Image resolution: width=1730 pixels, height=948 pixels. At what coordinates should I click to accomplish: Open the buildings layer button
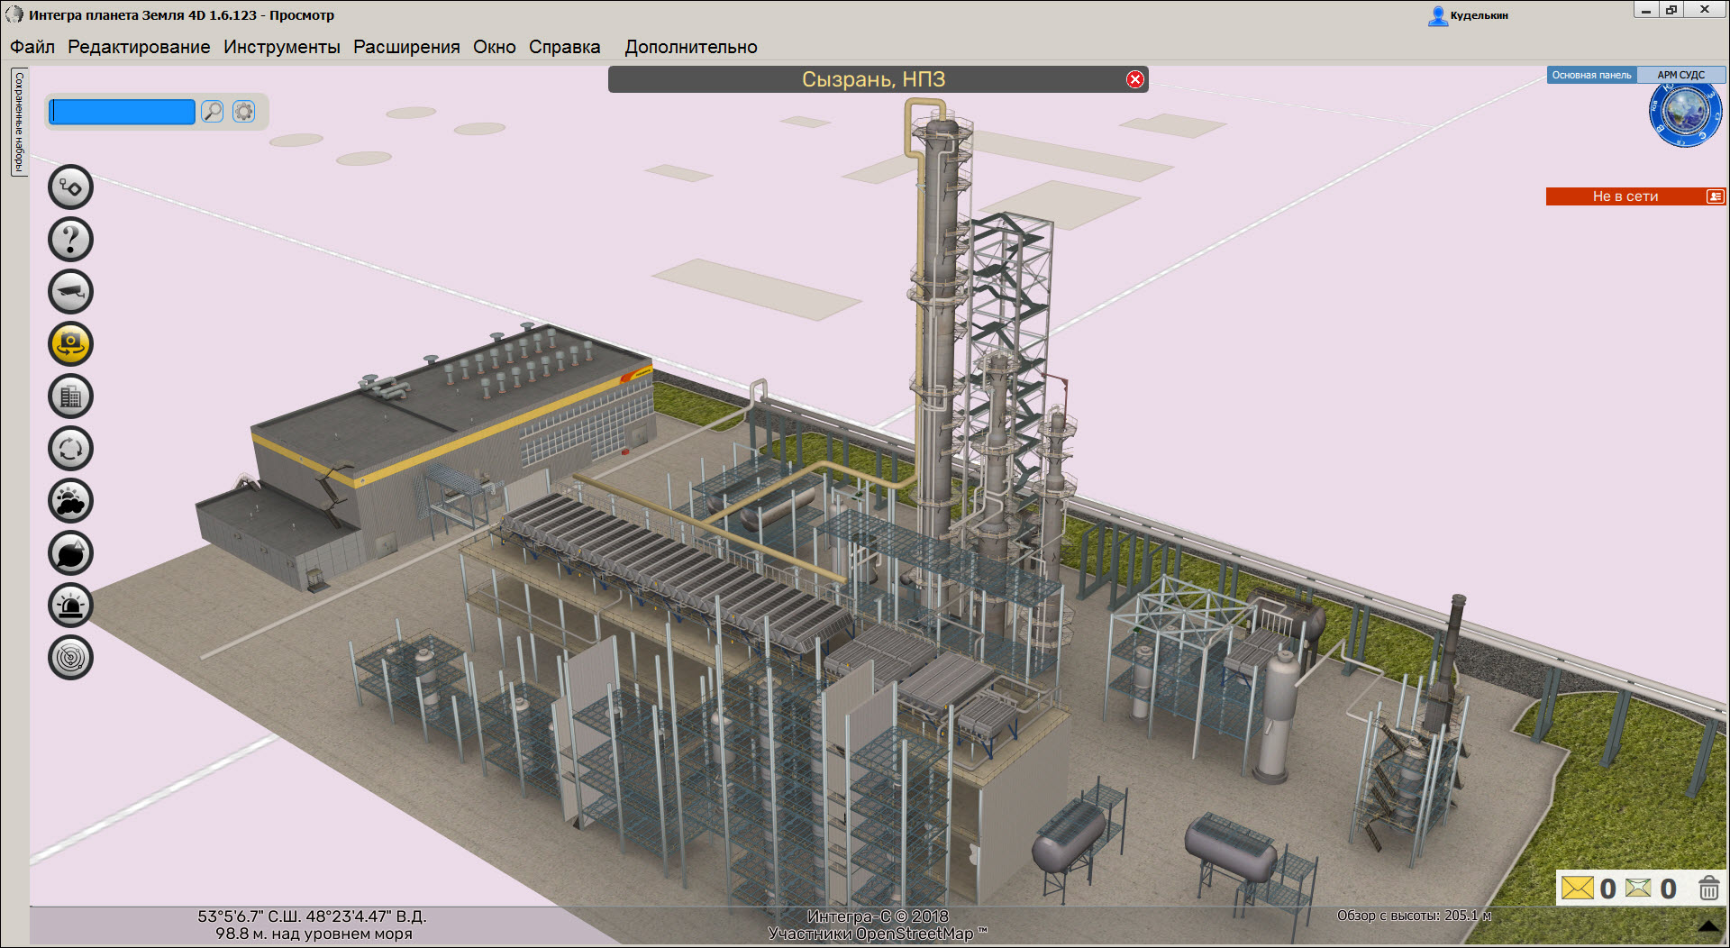tap(70, 397)
